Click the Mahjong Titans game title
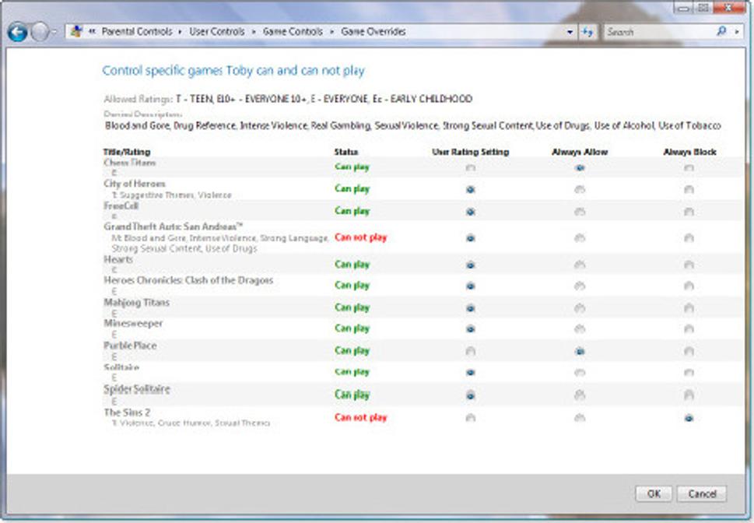The height and width of the screenshot is (523, 754). coord(137,303)
